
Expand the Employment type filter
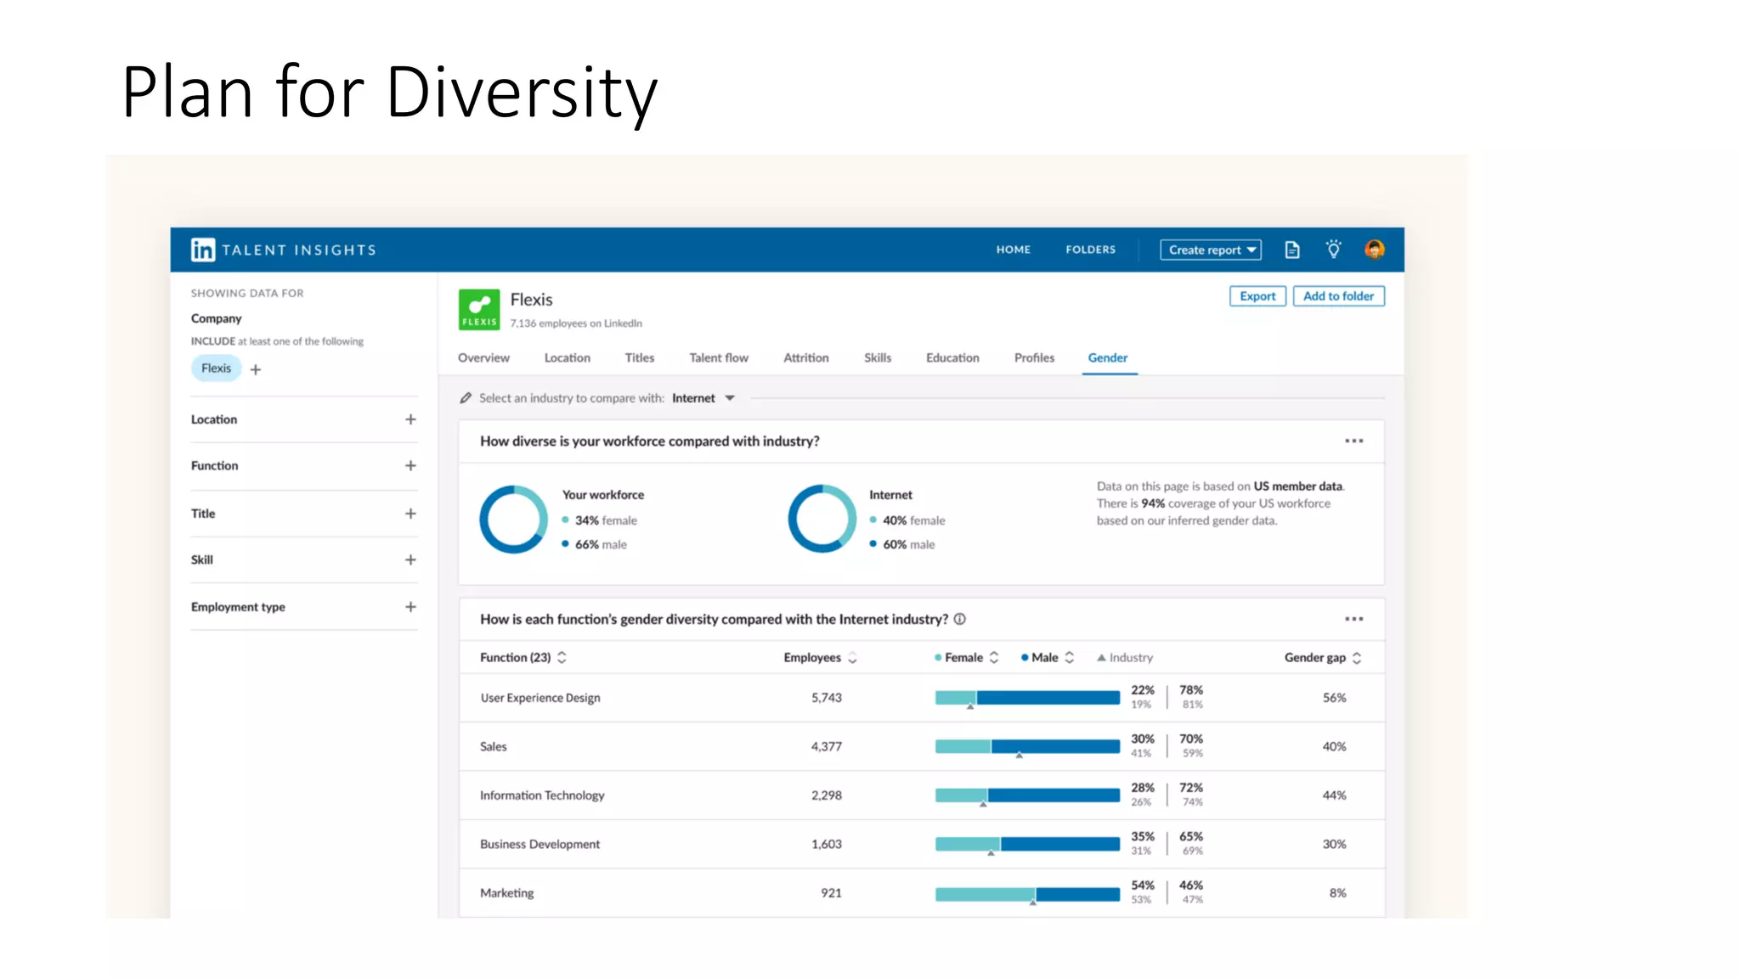(x=410, y=607)
